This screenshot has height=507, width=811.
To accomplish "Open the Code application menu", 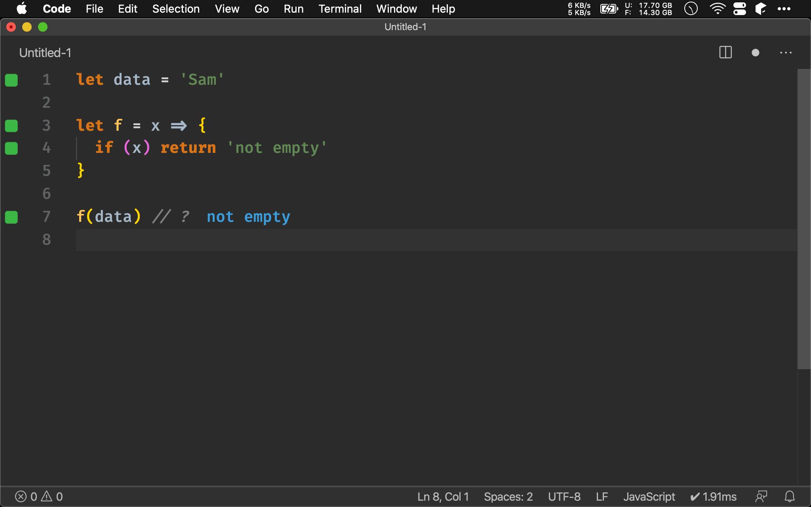I will [57, 9].
